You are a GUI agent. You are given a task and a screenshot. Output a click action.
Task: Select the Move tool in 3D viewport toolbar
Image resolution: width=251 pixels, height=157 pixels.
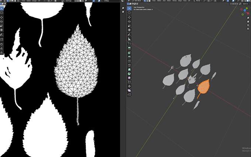tap(130, 17)
